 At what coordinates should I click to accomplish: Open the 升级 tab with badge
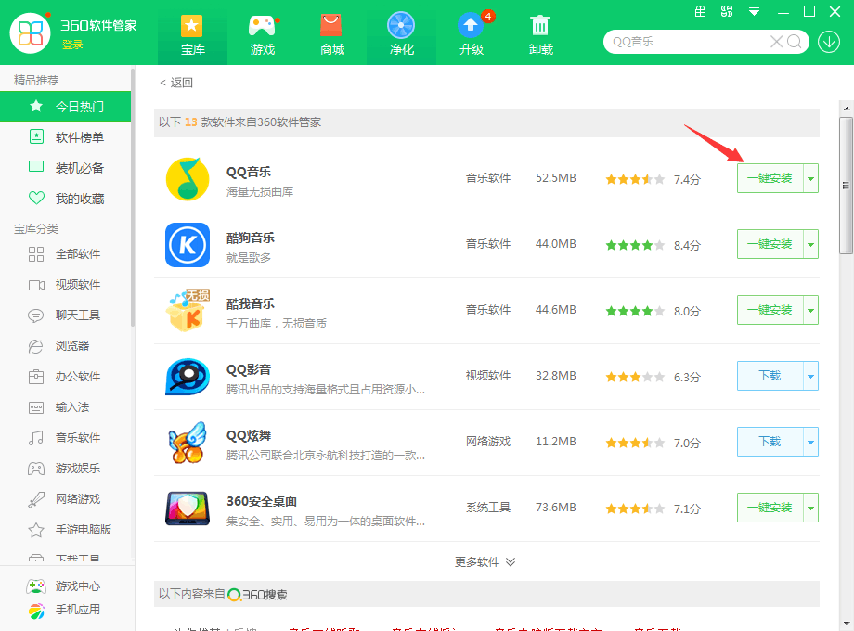(472, 35)
